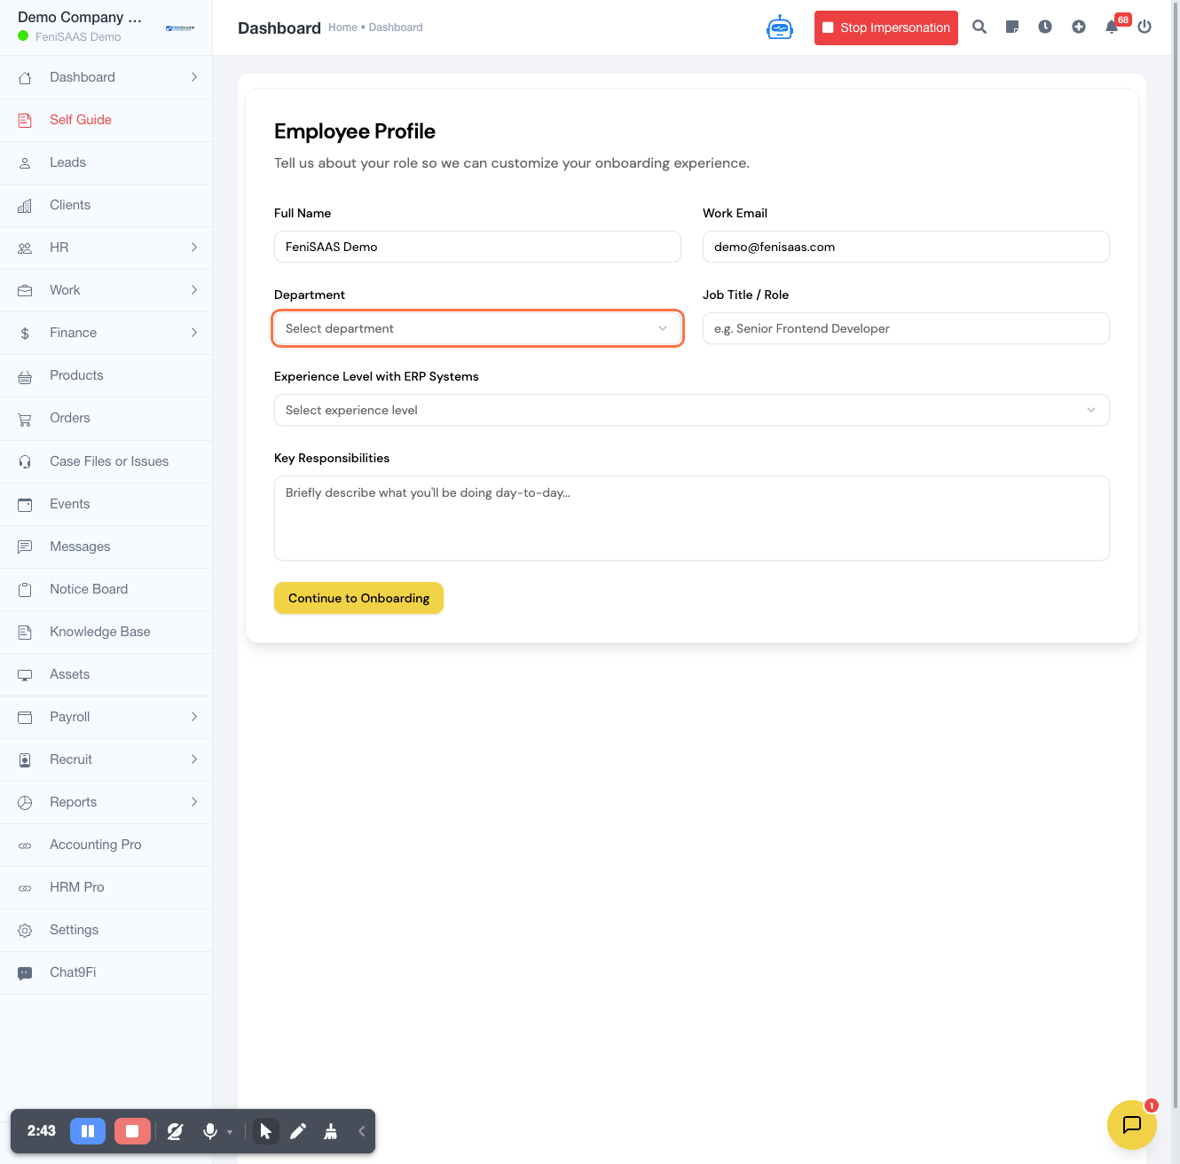
Task: Click the AI robot assistant icon
Action: click(x=779, y=28)
